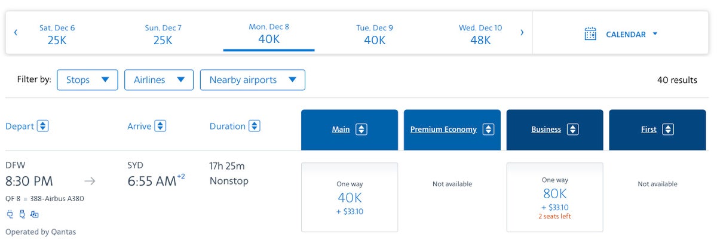The image size is (717, 240).
Task: Choose Main cabin 40K one-way fare
Action: click(350, 197)
